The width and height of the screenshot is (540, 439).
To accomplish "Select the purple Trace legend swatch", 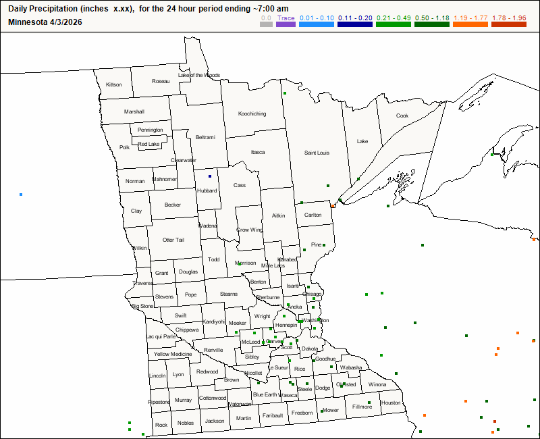I will pos(286,24).
